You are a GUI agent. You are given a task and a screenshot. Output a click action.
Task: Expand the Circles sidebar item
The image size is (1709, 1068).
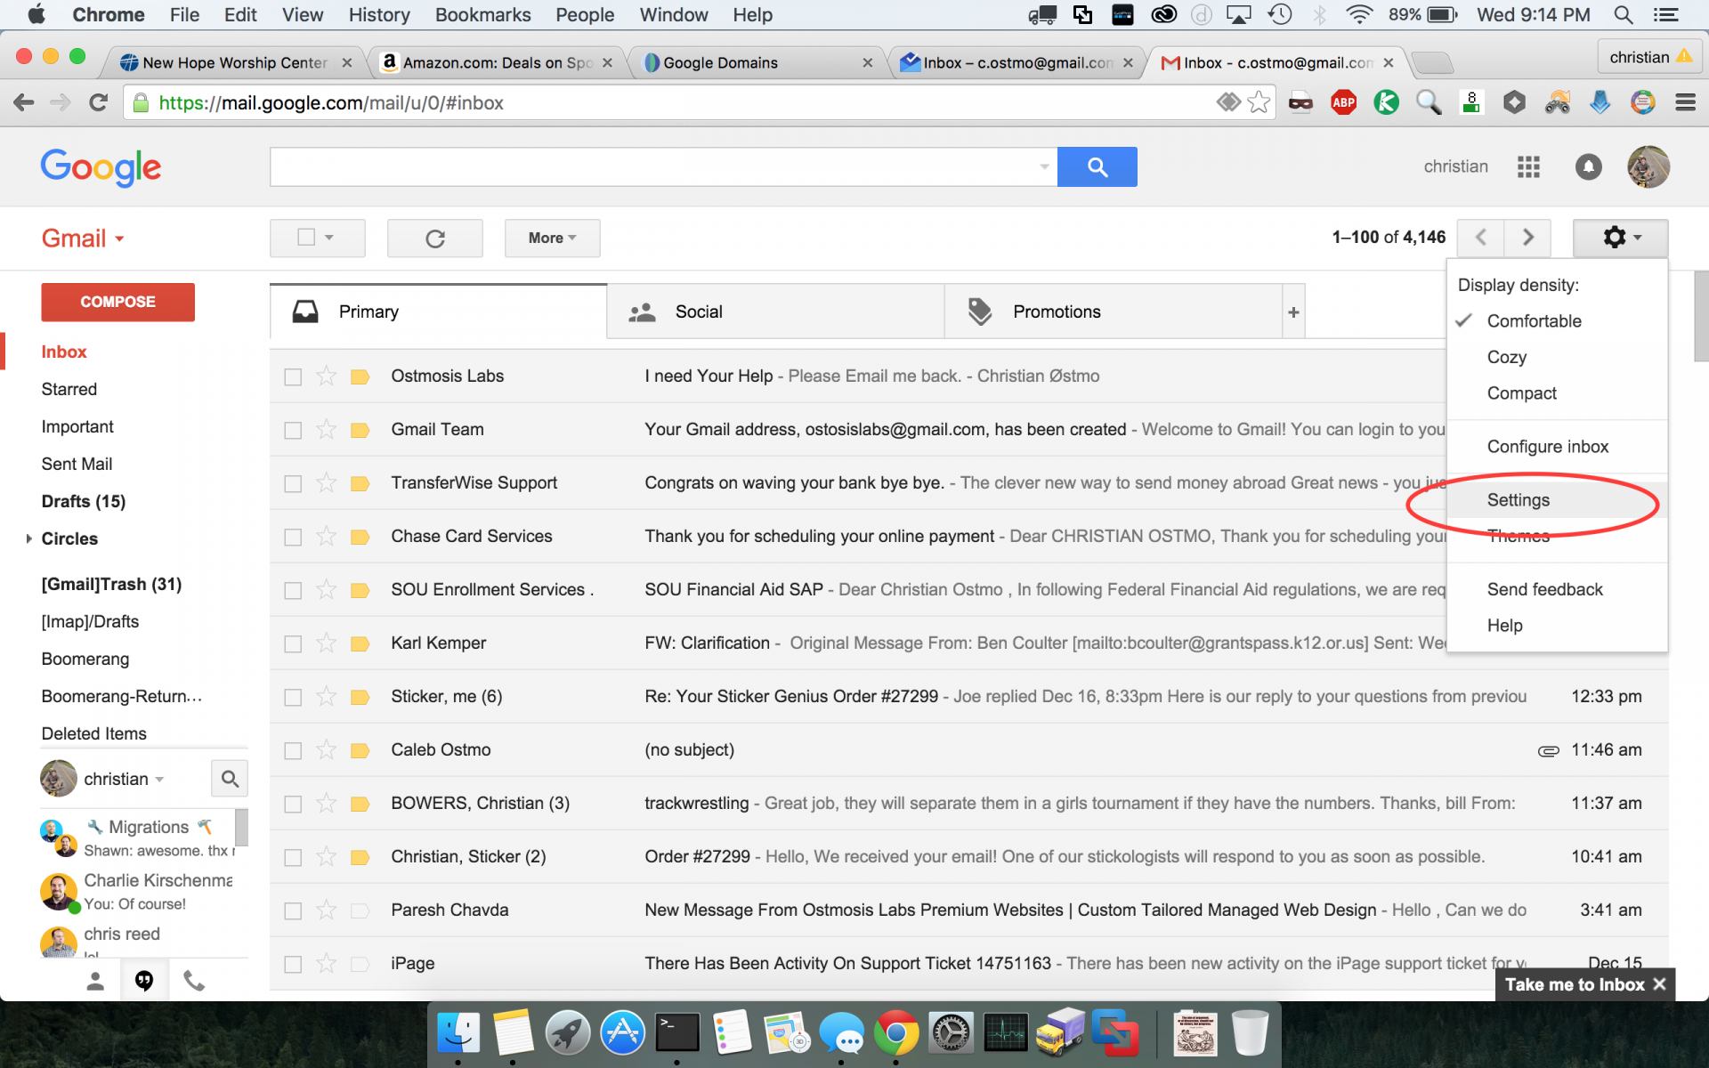[x=28, y=538]
